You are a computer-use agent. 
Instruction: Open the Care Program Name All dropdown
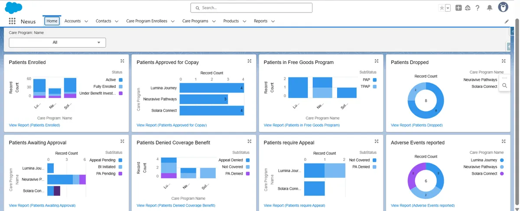57,42
